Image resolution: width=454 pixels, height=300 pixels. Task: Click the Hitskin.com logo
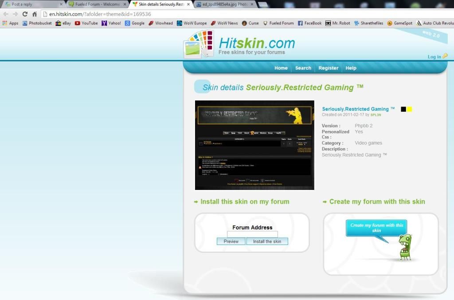(239, 45)
